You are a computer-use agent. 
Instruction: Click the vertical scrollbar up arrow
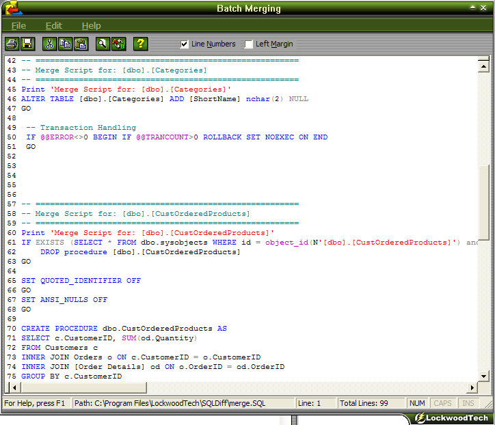pos(484,66)
